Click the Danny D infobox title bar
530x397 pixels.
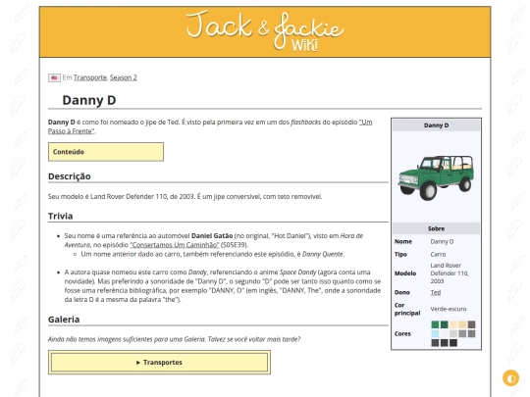[436, 125]
